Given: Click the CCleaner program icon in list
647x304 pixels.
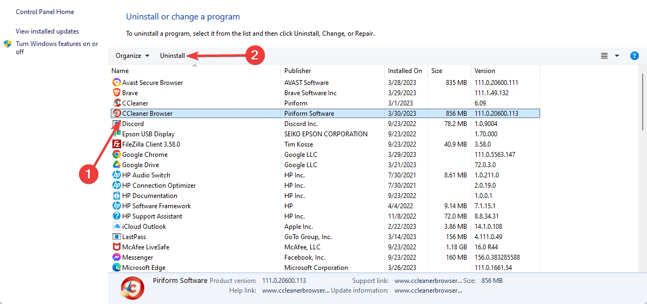Looking at the screenshot, I should [116, 103].
